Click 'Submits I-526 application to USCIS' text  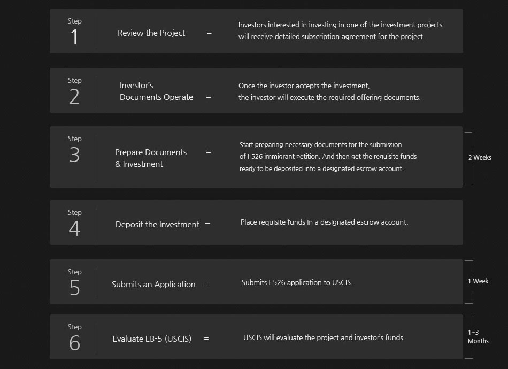[x=297, y=282]
